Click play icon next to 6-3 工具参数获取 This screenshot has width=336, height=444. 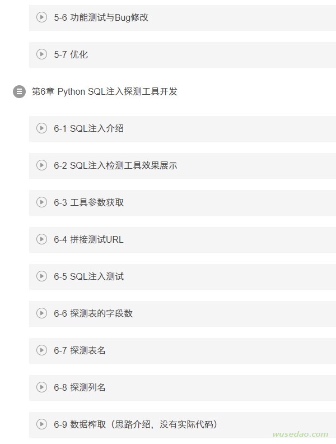41,202
